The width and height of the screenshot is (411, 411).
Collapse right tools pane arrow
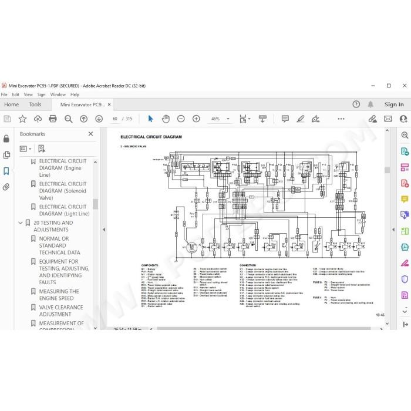coord(393,230)
